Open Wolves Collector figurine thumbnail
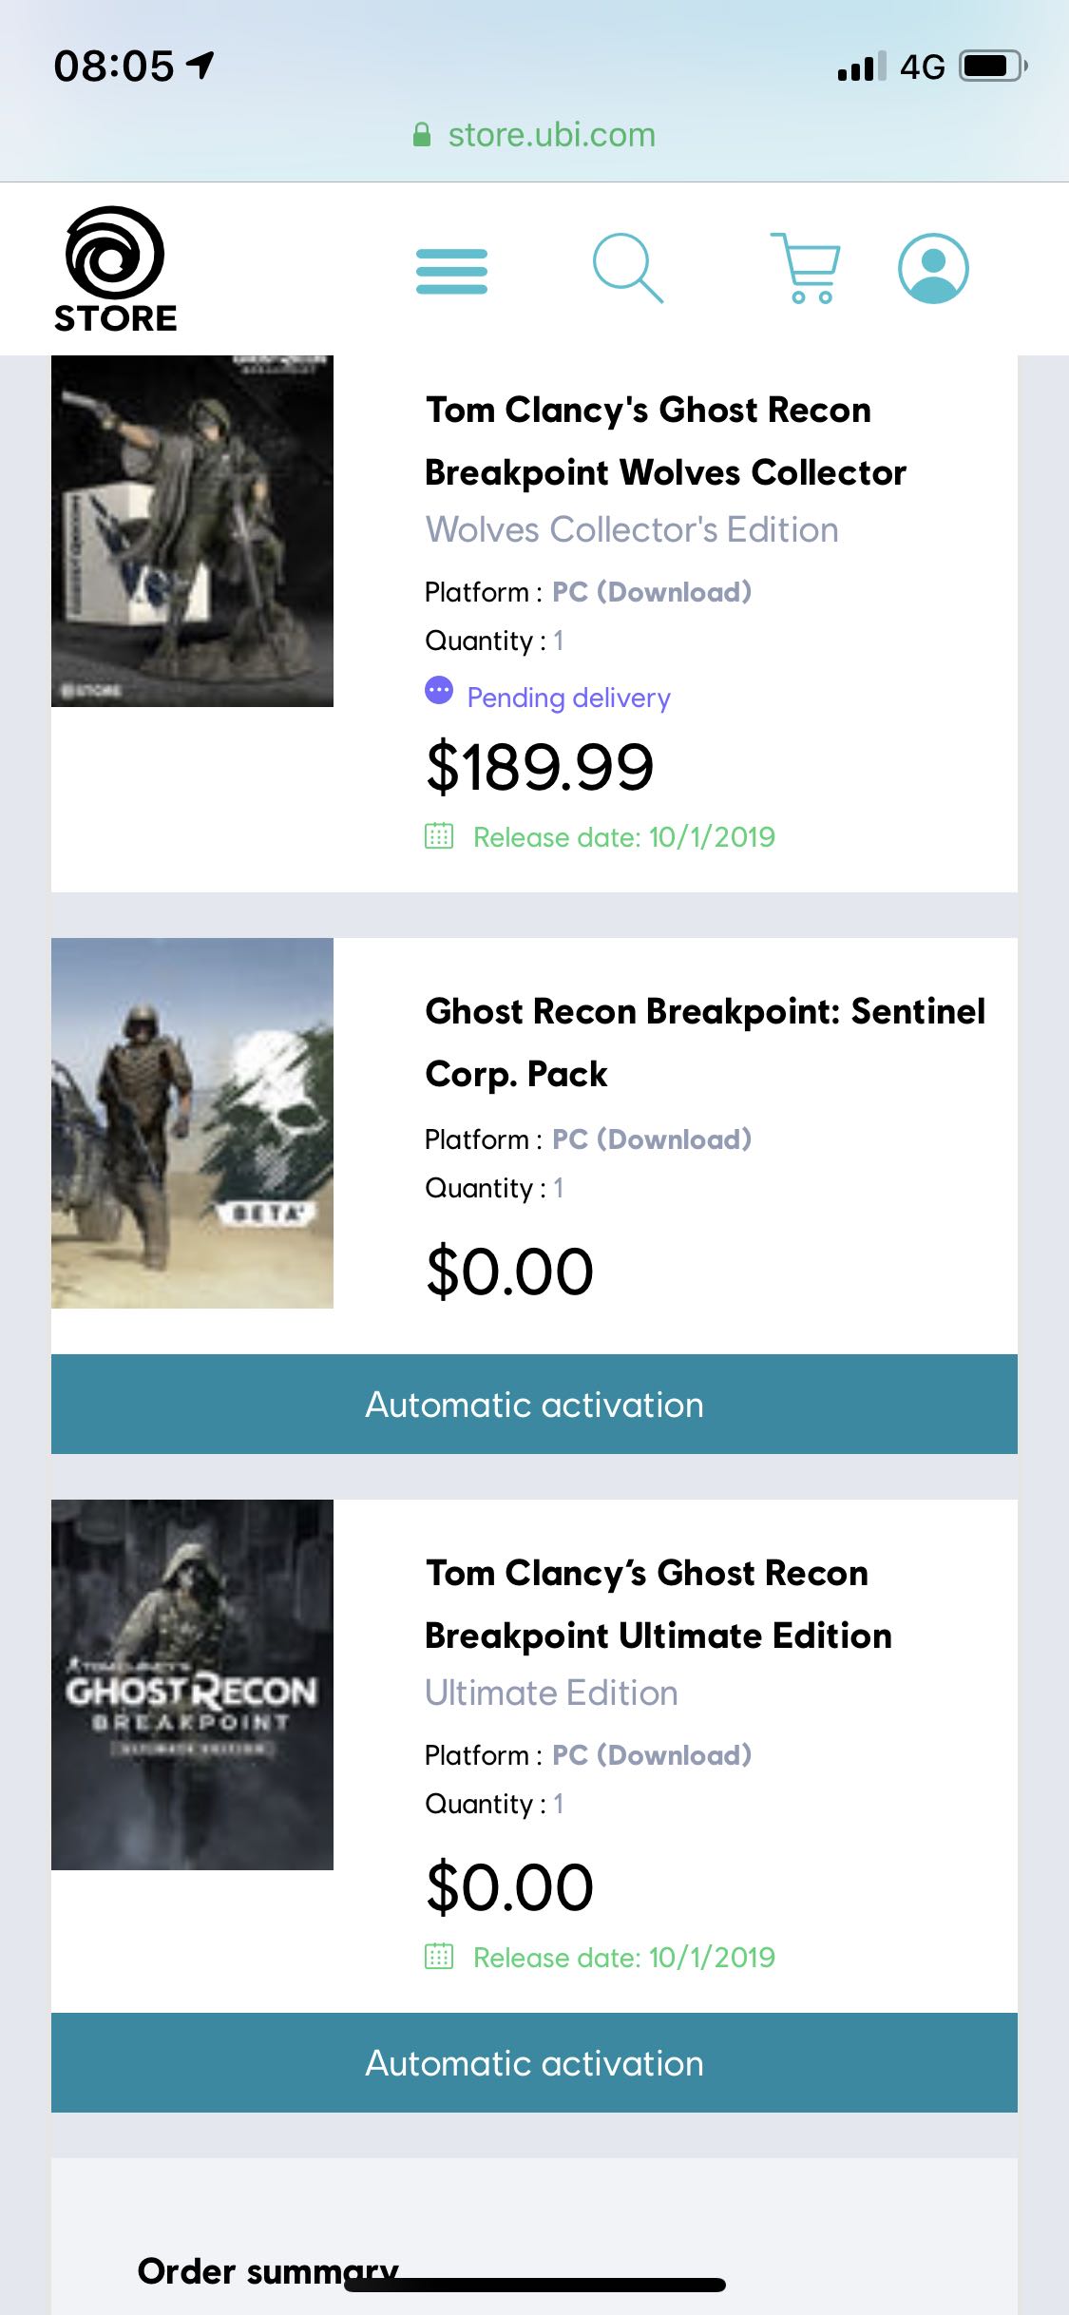The height and width of the screenshot is (2315, 1069). (192, 530)
